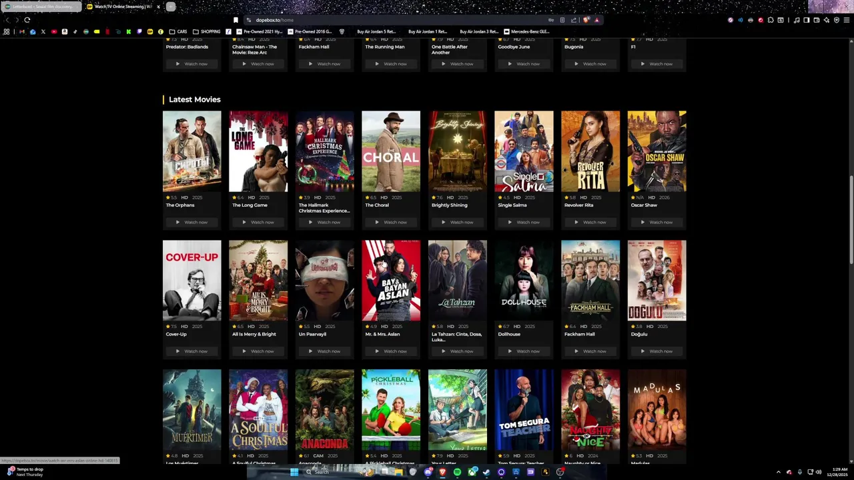The height and width of the screenshot is (480, 854).
Task: Open Steam from the taskbar
Action: 486,472
